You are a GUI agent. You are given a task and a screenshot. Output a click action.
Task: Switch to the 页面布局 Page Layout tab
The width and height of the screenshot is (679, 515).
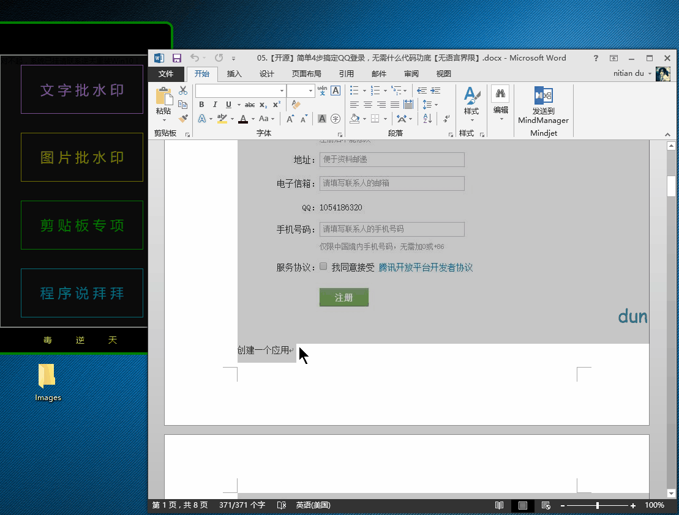click(307, 74)
